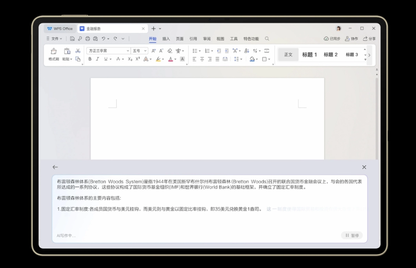Open the quick access customize dropdown arrow
The height and width of the screenshot is (268, 416).
[x=123, y=39]
